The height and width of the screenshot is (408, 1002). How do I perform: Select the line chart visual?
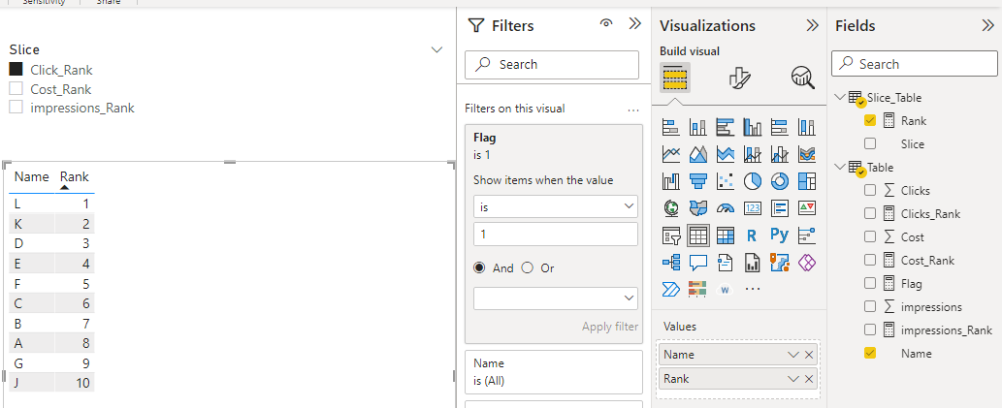tap(671, 154)
